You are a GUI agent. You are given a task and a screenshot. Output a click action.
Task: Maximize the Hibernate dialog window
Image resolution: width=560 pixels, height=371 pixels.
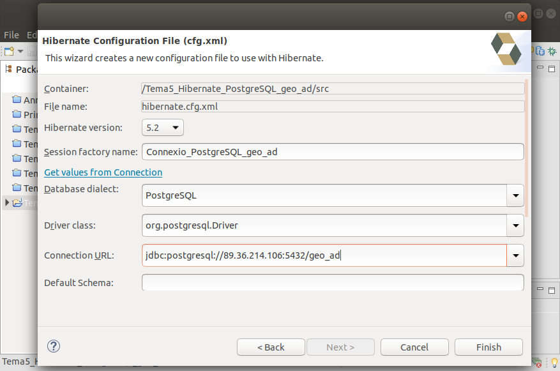tap(510, 16)
